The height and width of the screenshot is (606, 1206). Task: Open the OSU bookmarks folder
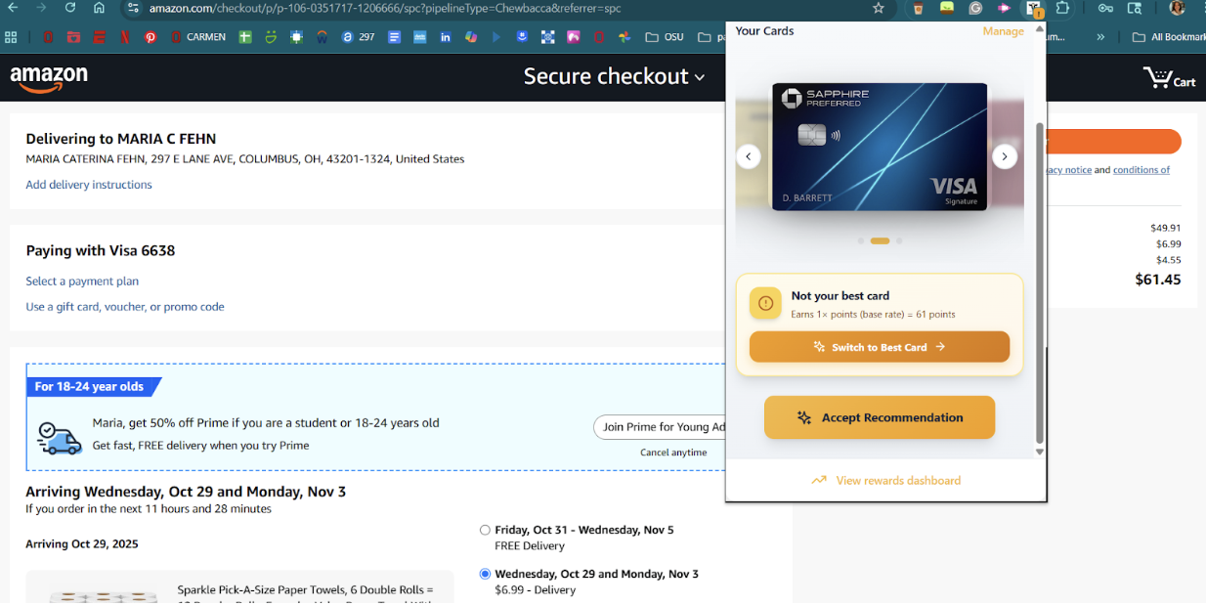click(665, 37)
